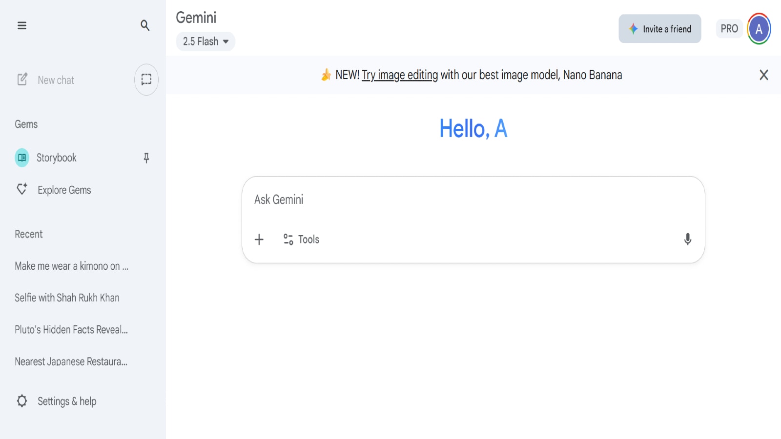Expand the 2.5 Flash model dropdown
Viewport: 781px width, 439px height.
206,41
